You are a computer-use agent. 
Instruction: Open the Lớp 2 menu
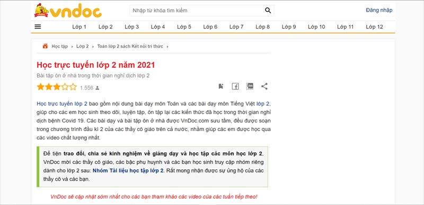[105, 27]
